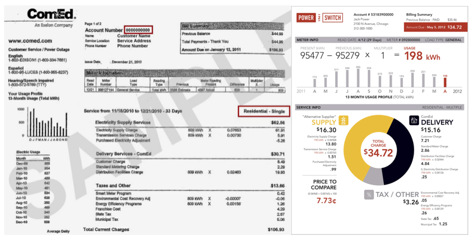
Task: Click Standard Metering Charge row
Action: pyautogui.click(x=190, y=167)
